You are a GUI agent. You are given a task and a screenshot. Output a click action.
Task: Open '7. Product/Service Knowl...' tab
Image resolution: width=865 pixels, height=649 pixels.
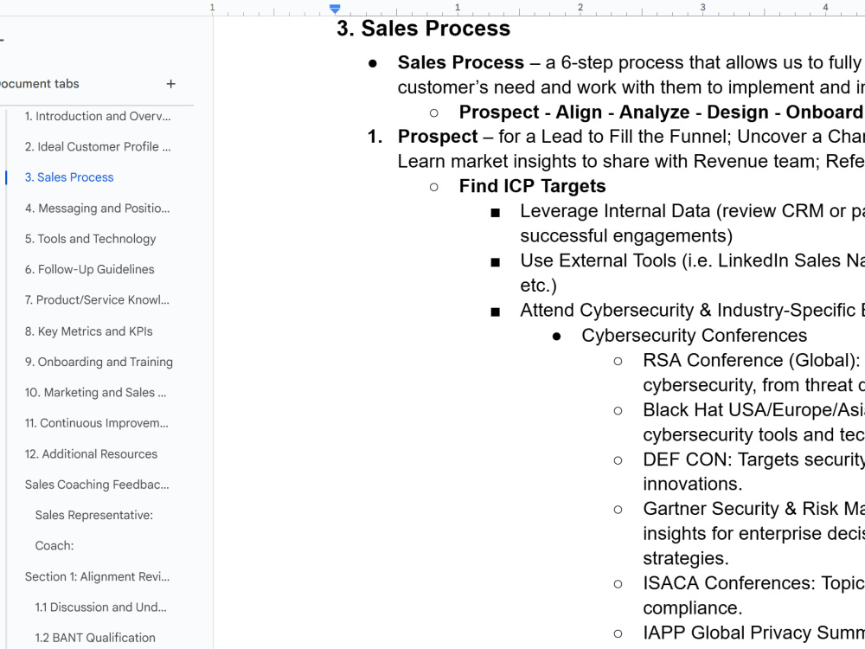point(97,299)
